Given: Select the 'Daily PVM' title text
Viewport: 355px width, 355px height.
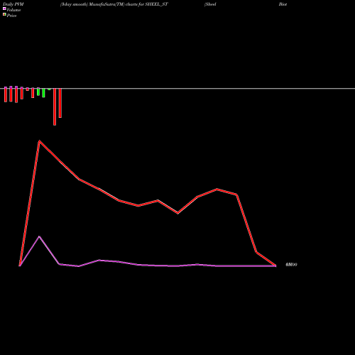Looking at the screenshot, I should tap(13, 4).
